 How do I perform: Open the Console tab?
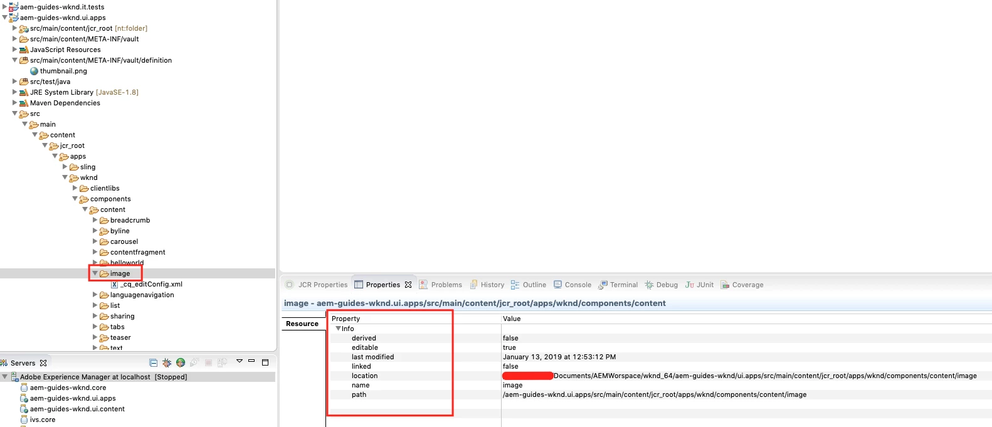[573, 285]
